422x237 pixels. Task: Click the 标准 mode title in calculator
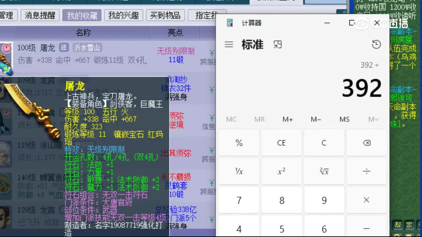click(x=253, y=44)
